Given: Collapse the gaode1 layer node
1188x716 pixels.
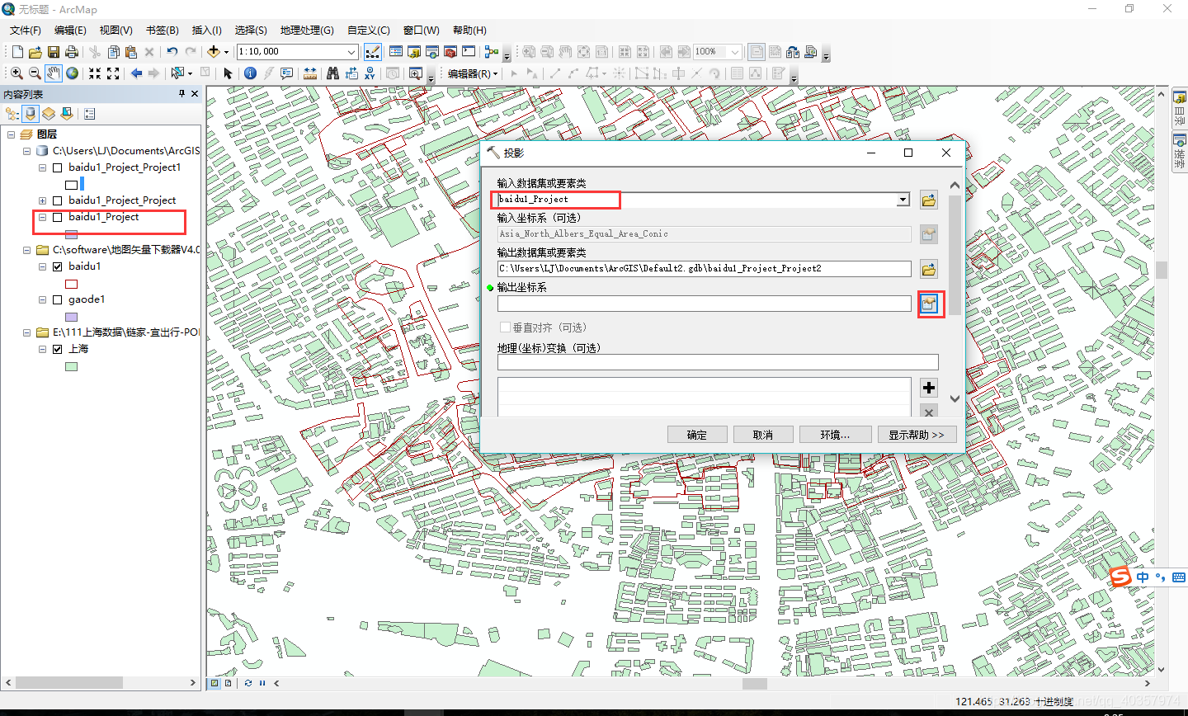Looking at the screenshot, I should pyautogui.click(x=42, y=299).
